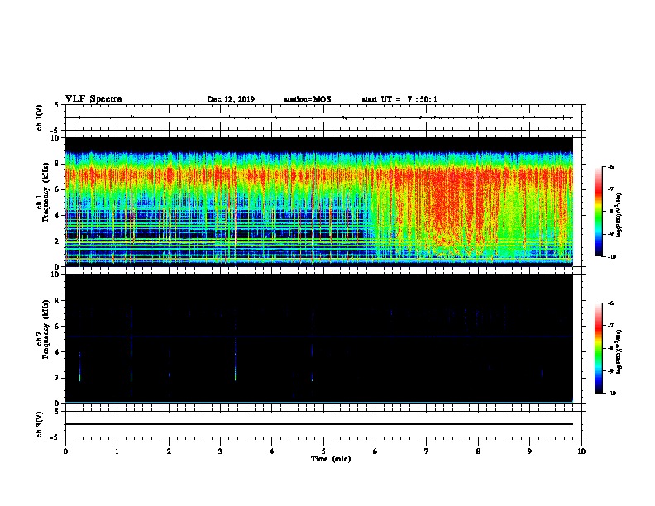The height and width of the screenshot is (506, 655).
Task: Click the "-6" label on ch.1 color scale
Action: coord(610,166)
